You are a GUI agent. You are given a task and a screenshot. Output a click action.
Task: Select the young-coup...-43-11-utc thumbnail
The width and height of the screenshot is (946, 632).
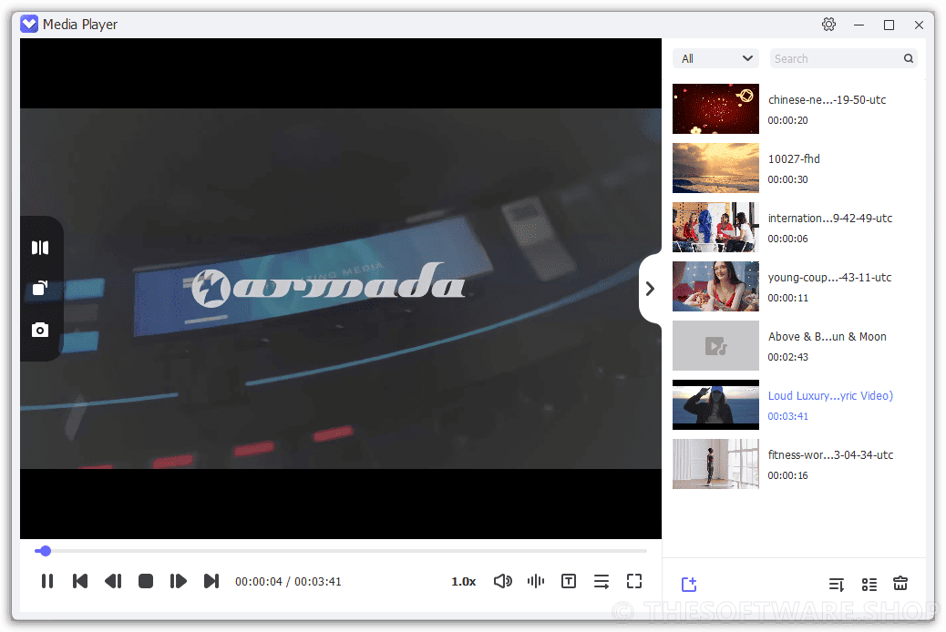(715, 286)
